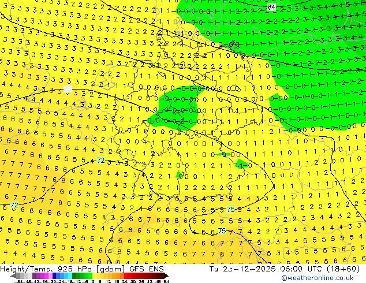This screenshot has height=283, width=366.
Task: Click the 'Height/Temp.' title text
Action: (x=27, y=269)
